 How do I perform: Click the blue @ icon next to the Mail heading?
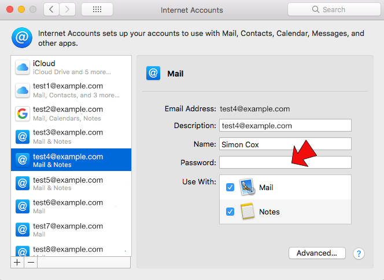(153, 73)
